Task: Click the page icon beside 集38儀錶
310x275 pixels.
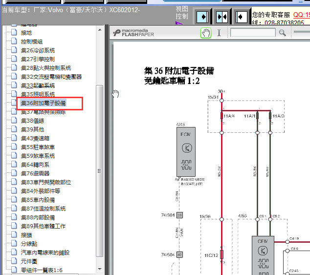Action: coord(14,121)
